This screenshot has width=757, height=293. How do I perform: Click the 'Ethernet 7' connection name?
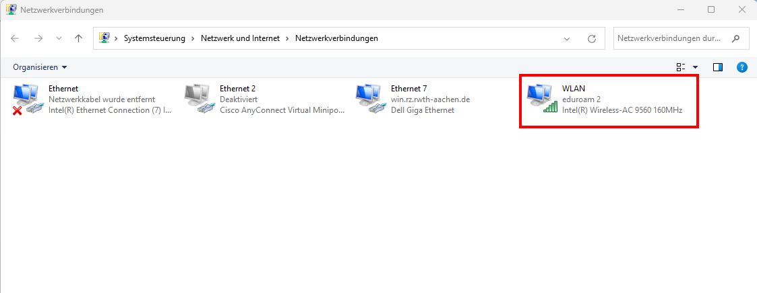[x=409, y=89]
